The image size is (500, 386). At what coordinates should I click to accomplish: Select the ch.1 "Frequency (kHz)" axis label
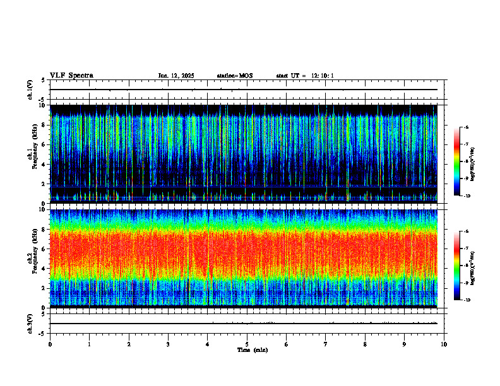[x=35, y=147]
